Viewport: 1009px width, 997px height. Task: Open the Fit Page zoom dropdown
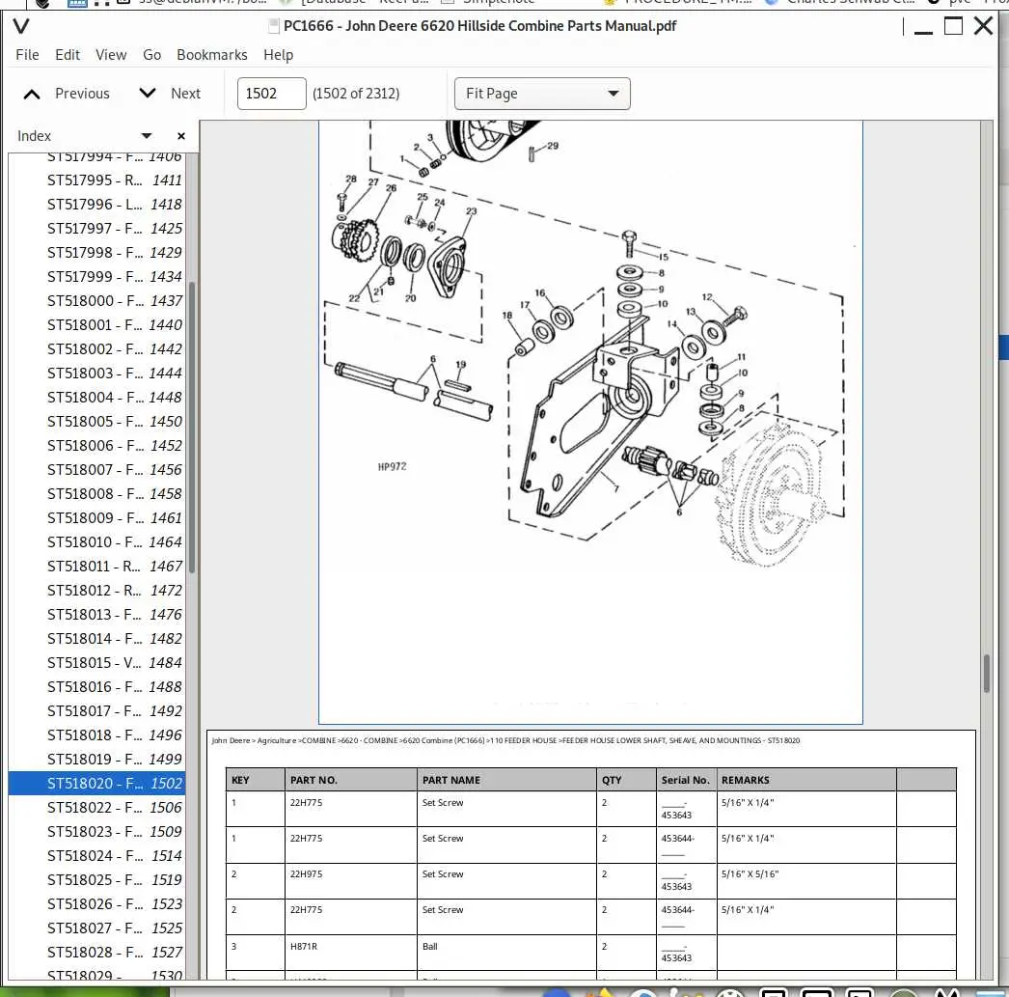click(x=542, y=94)
